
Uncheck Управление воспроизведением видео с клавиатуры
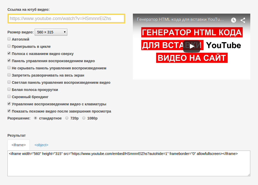click(x=9, y=104)
